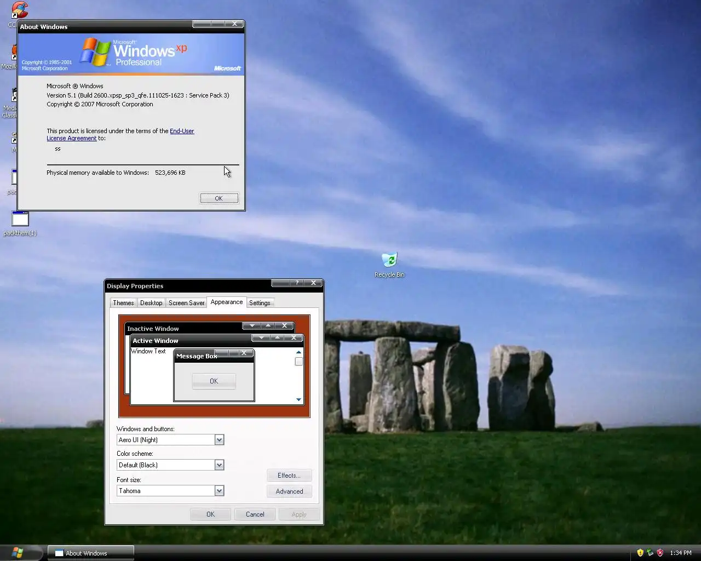Click the 523,696 KB memory value

coord(170,173)
